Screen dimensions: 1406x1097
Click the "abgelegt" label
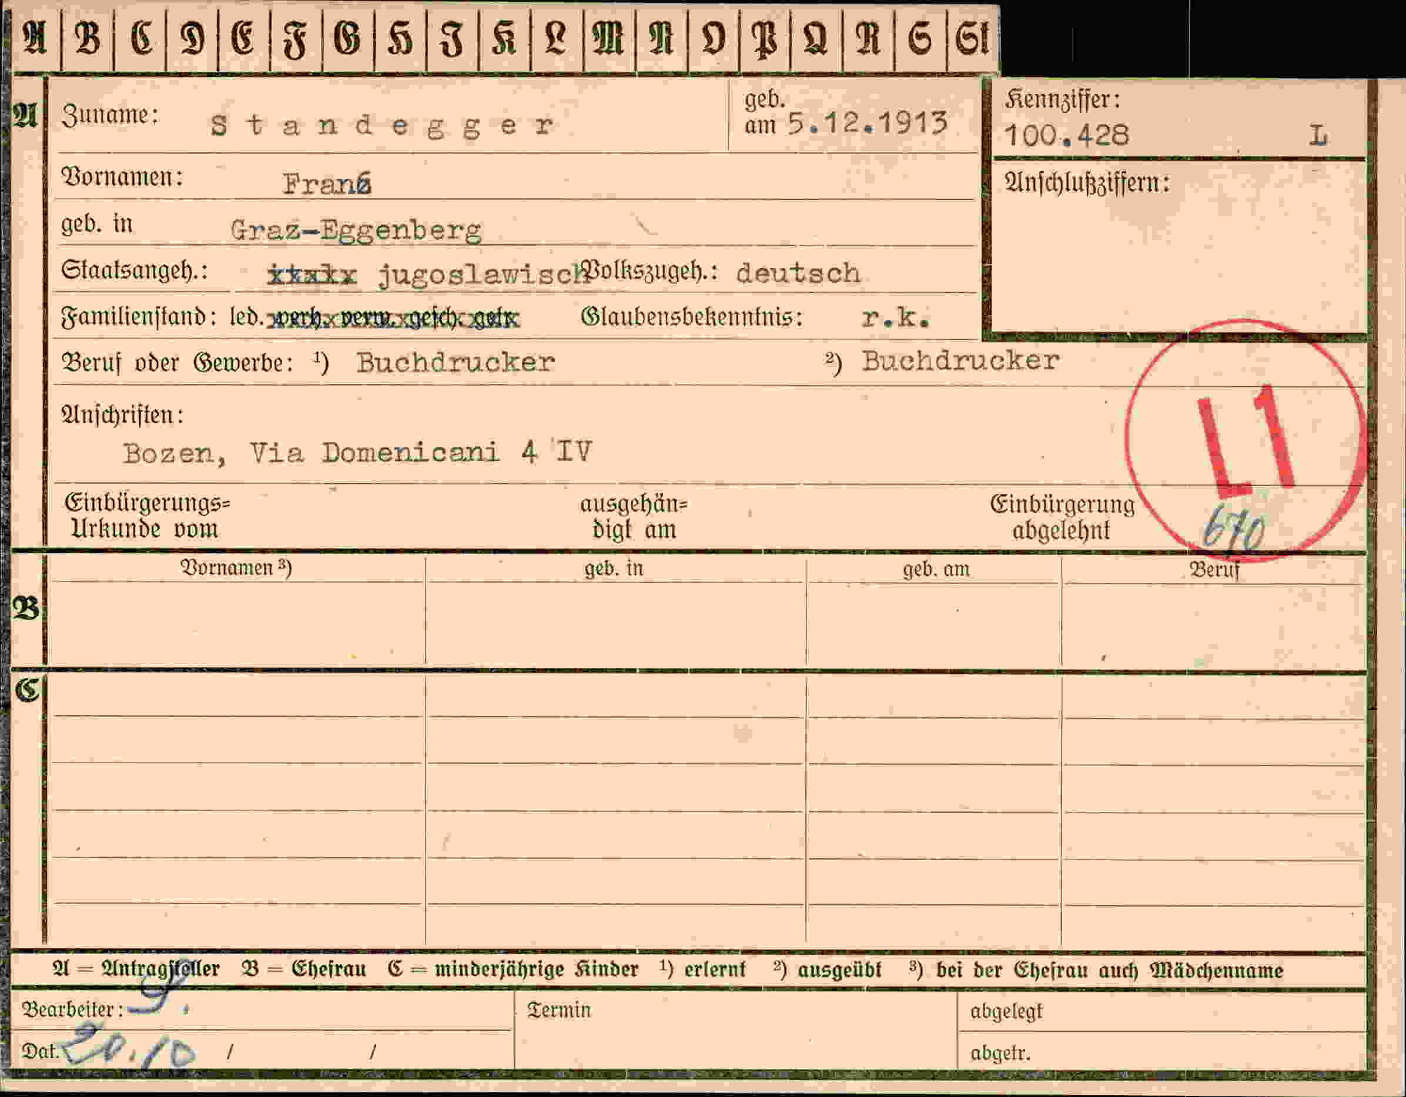(1006, 1012)
